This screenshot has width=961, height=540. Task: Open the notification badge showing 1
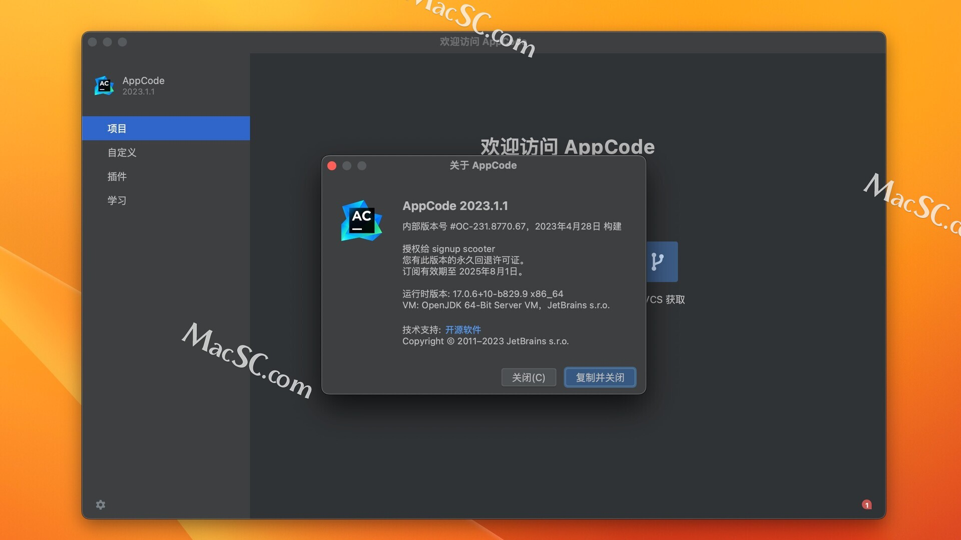[x=867, y=504]
